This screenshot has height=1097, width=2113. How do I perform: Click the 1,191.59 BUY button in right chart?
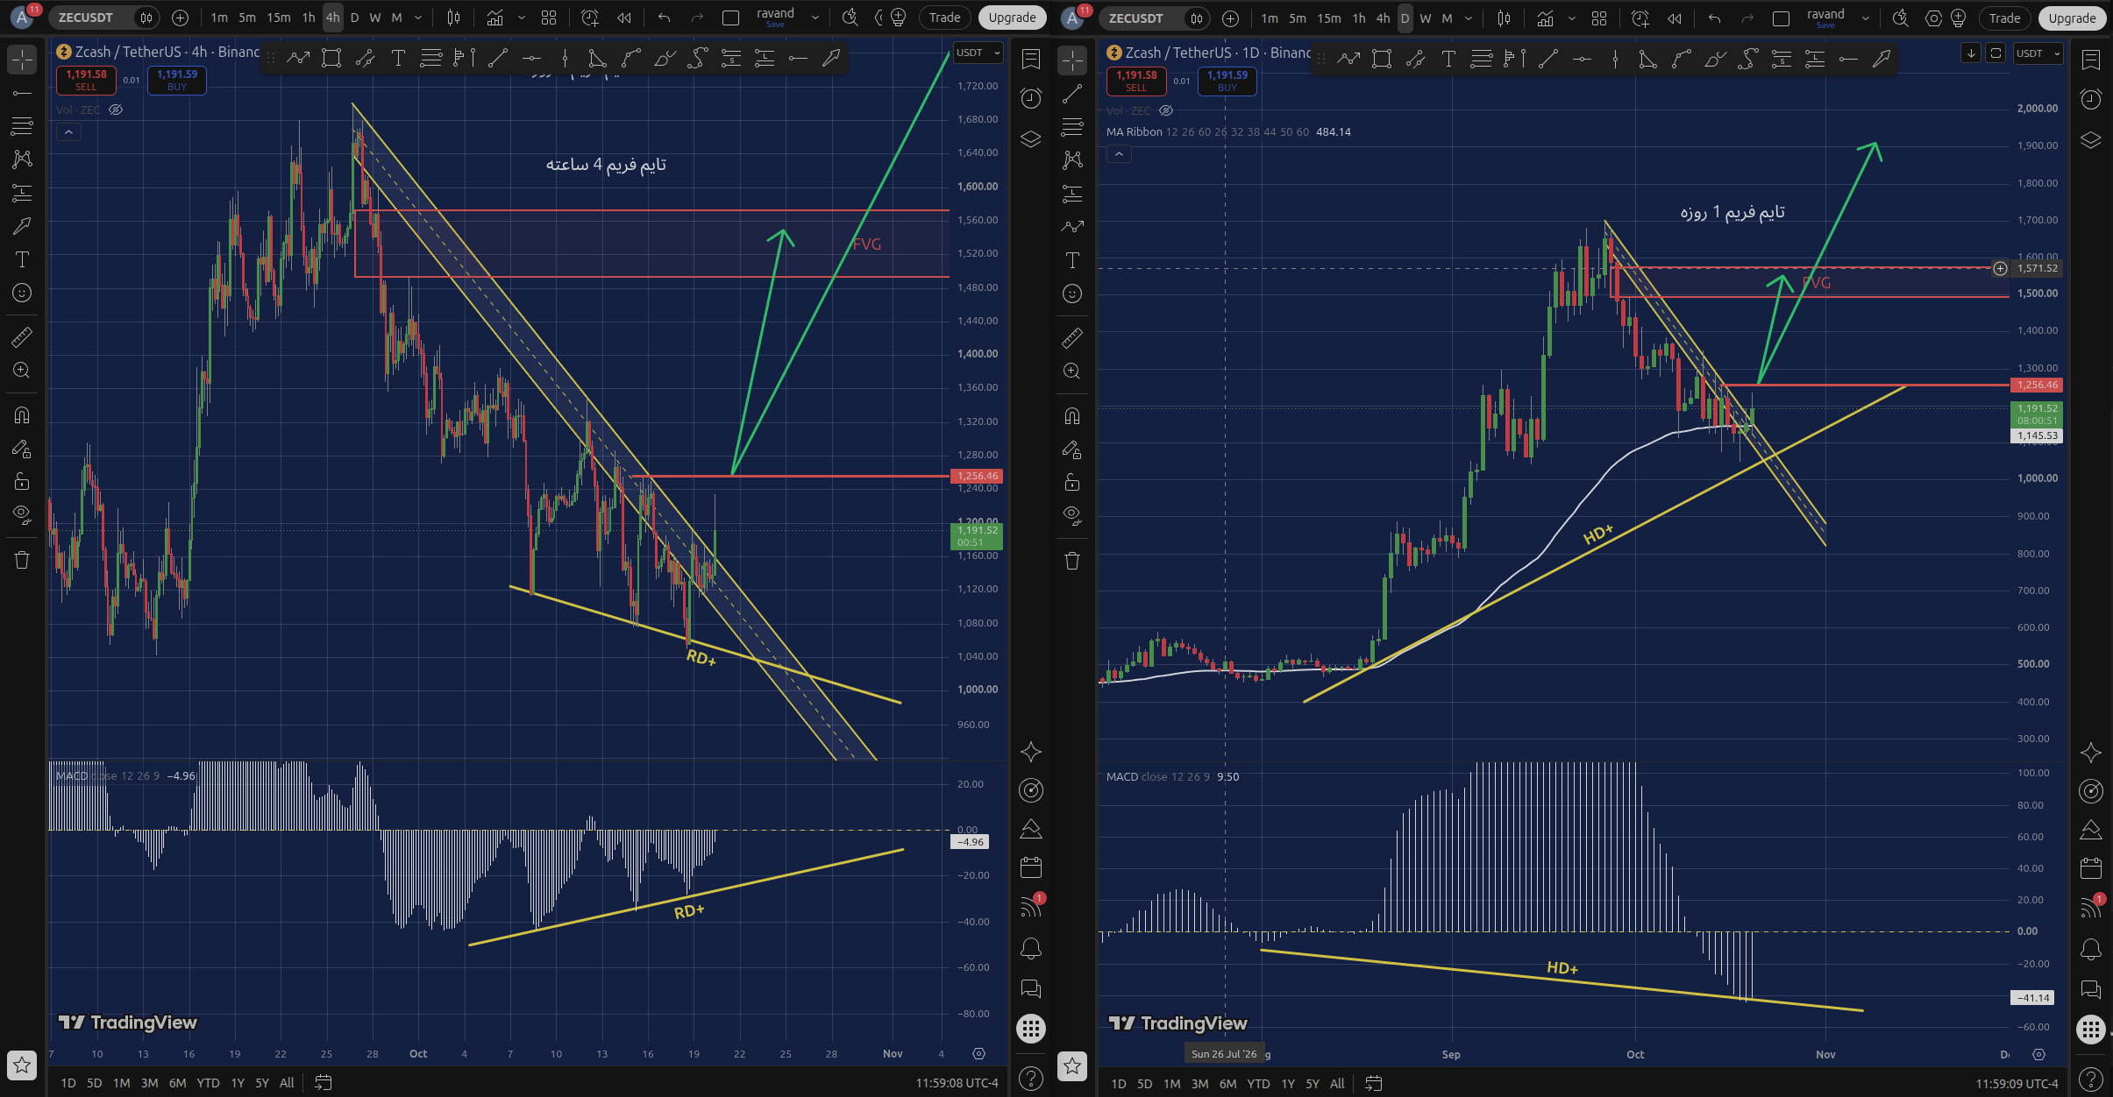pos(1227,81)
